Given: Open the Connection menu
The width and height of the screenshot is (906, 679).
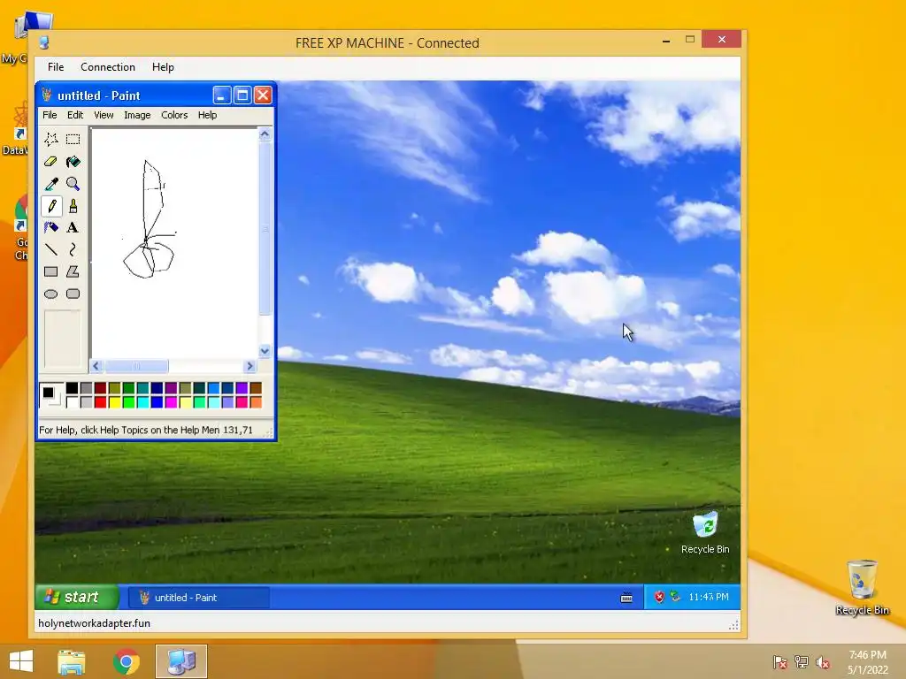Looking at the screenshot, I should [108, 67].
